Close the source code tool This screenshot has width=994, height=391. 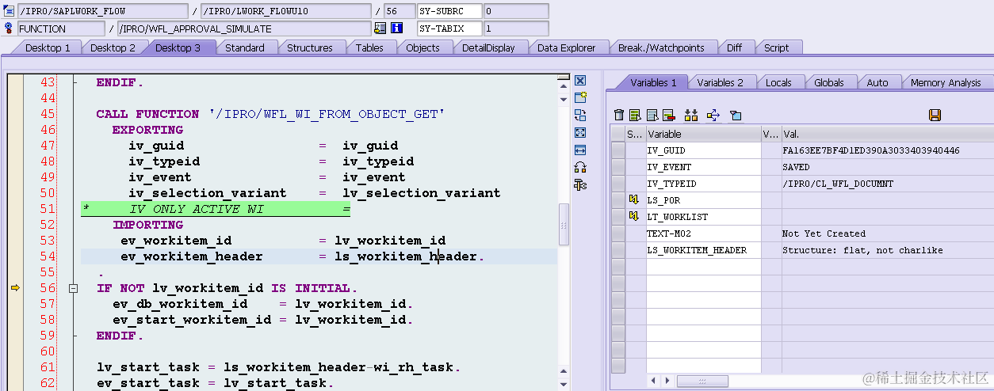[579, 81]
